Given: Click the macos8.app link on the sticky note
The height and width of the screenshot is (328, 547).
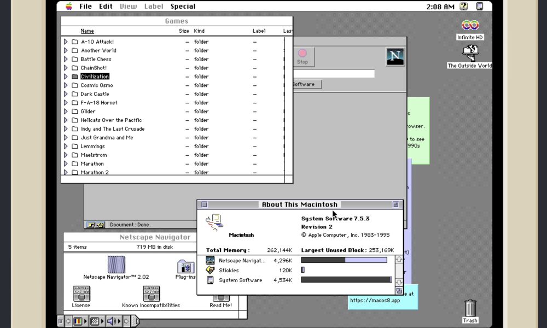Looking at the screenshot, I should (375, 301).
